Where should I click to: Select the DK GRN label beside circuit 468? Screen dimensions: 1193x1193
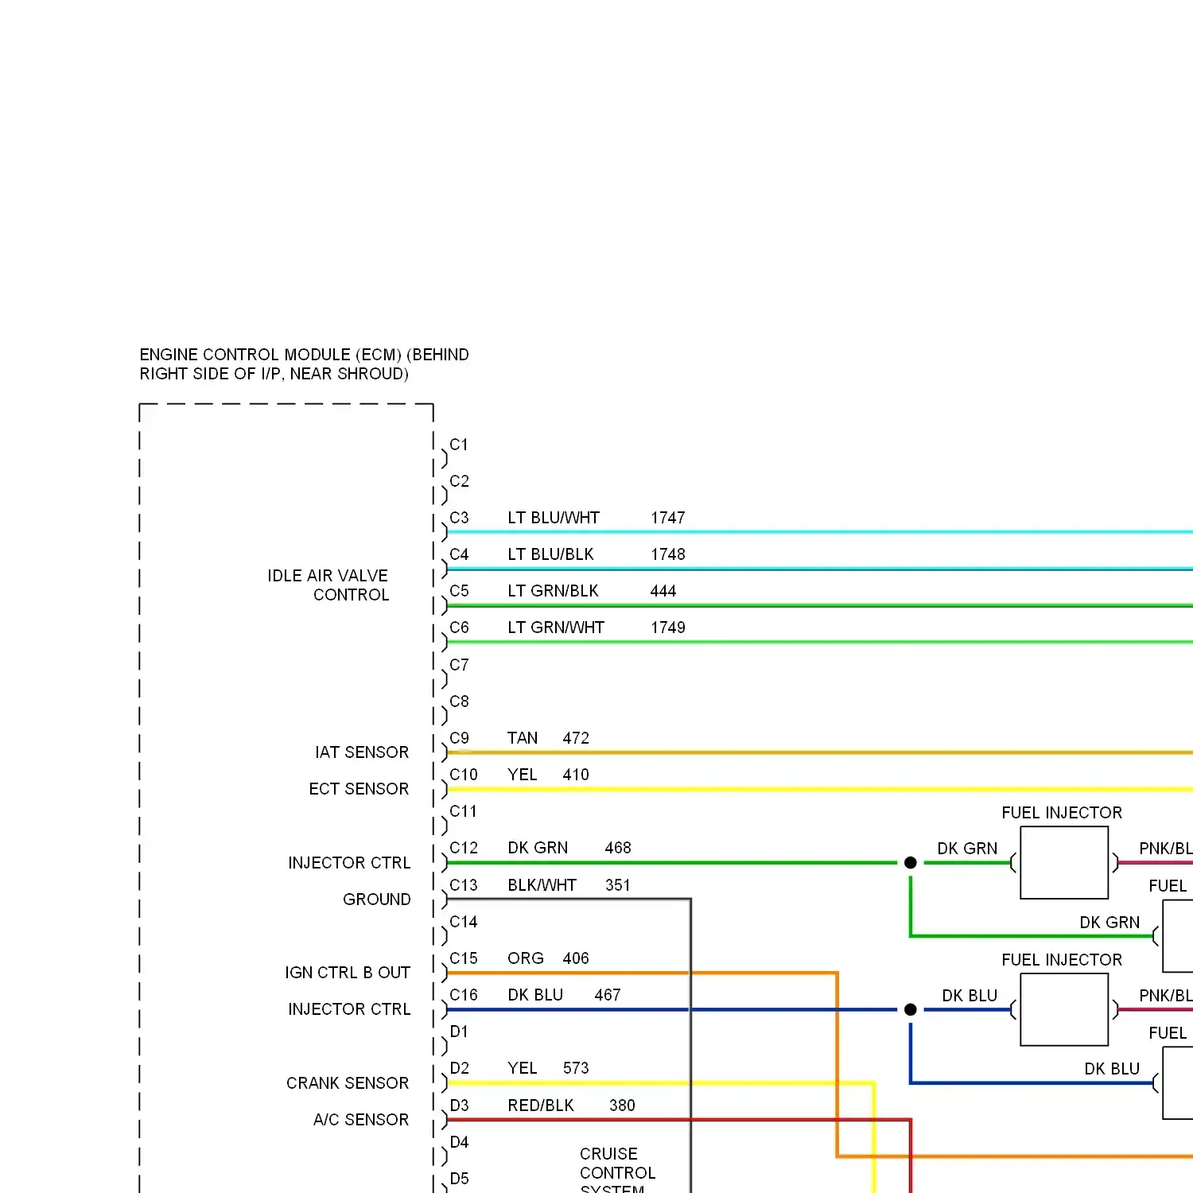(x=538, y=848)
